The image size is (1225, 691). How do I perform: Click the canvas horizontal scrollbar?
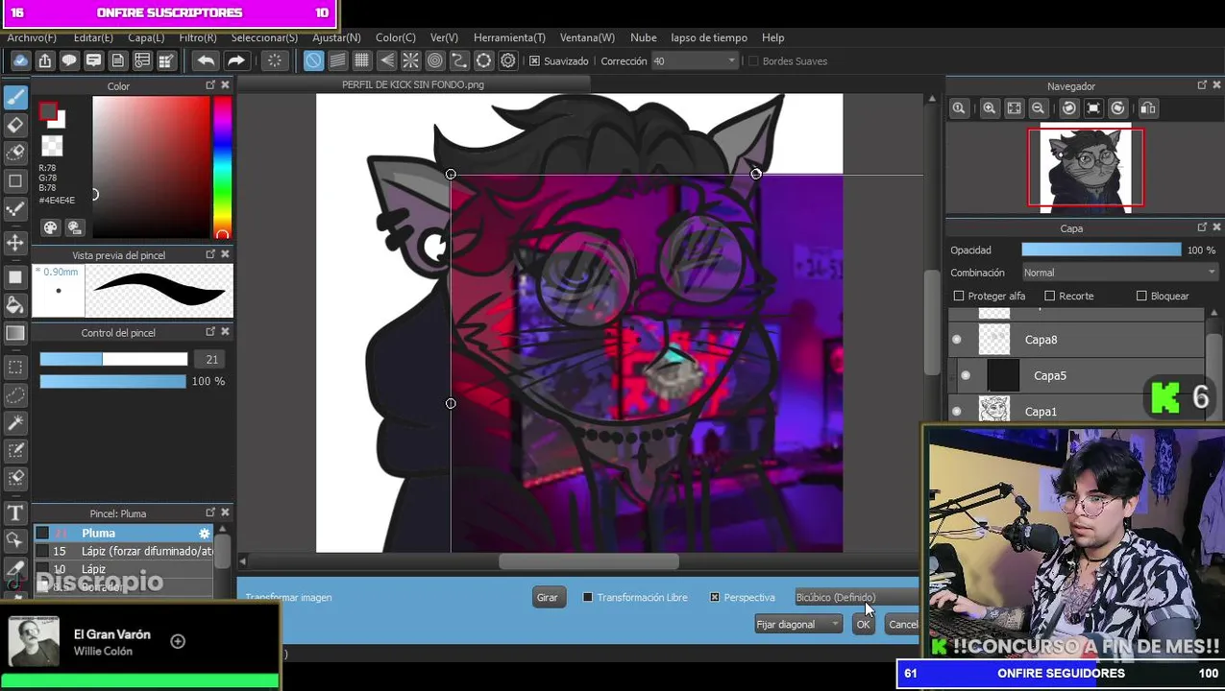pos(588,561)
